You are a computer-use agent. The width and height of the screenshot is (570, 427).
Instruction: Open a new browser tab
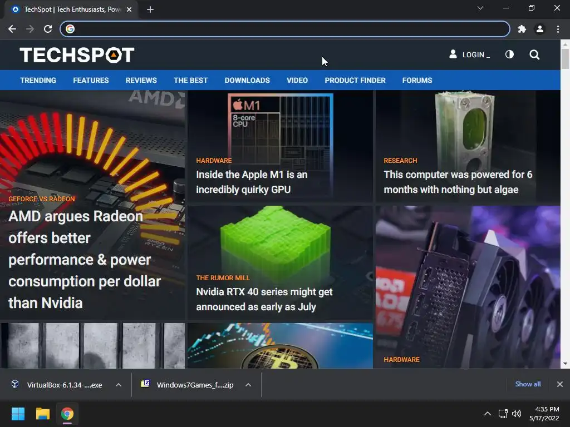tap(150, 9)
